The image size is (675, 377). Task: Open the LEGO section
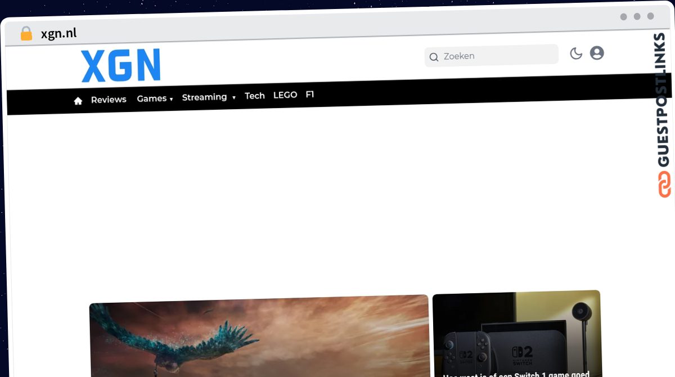click(x=285, y=95)
